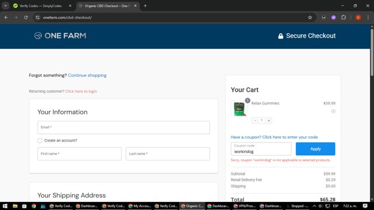The height and width of the screenshot is (210, 374).
Task: Click the Retail Delivery Fee label
Action: coord(246,180)
